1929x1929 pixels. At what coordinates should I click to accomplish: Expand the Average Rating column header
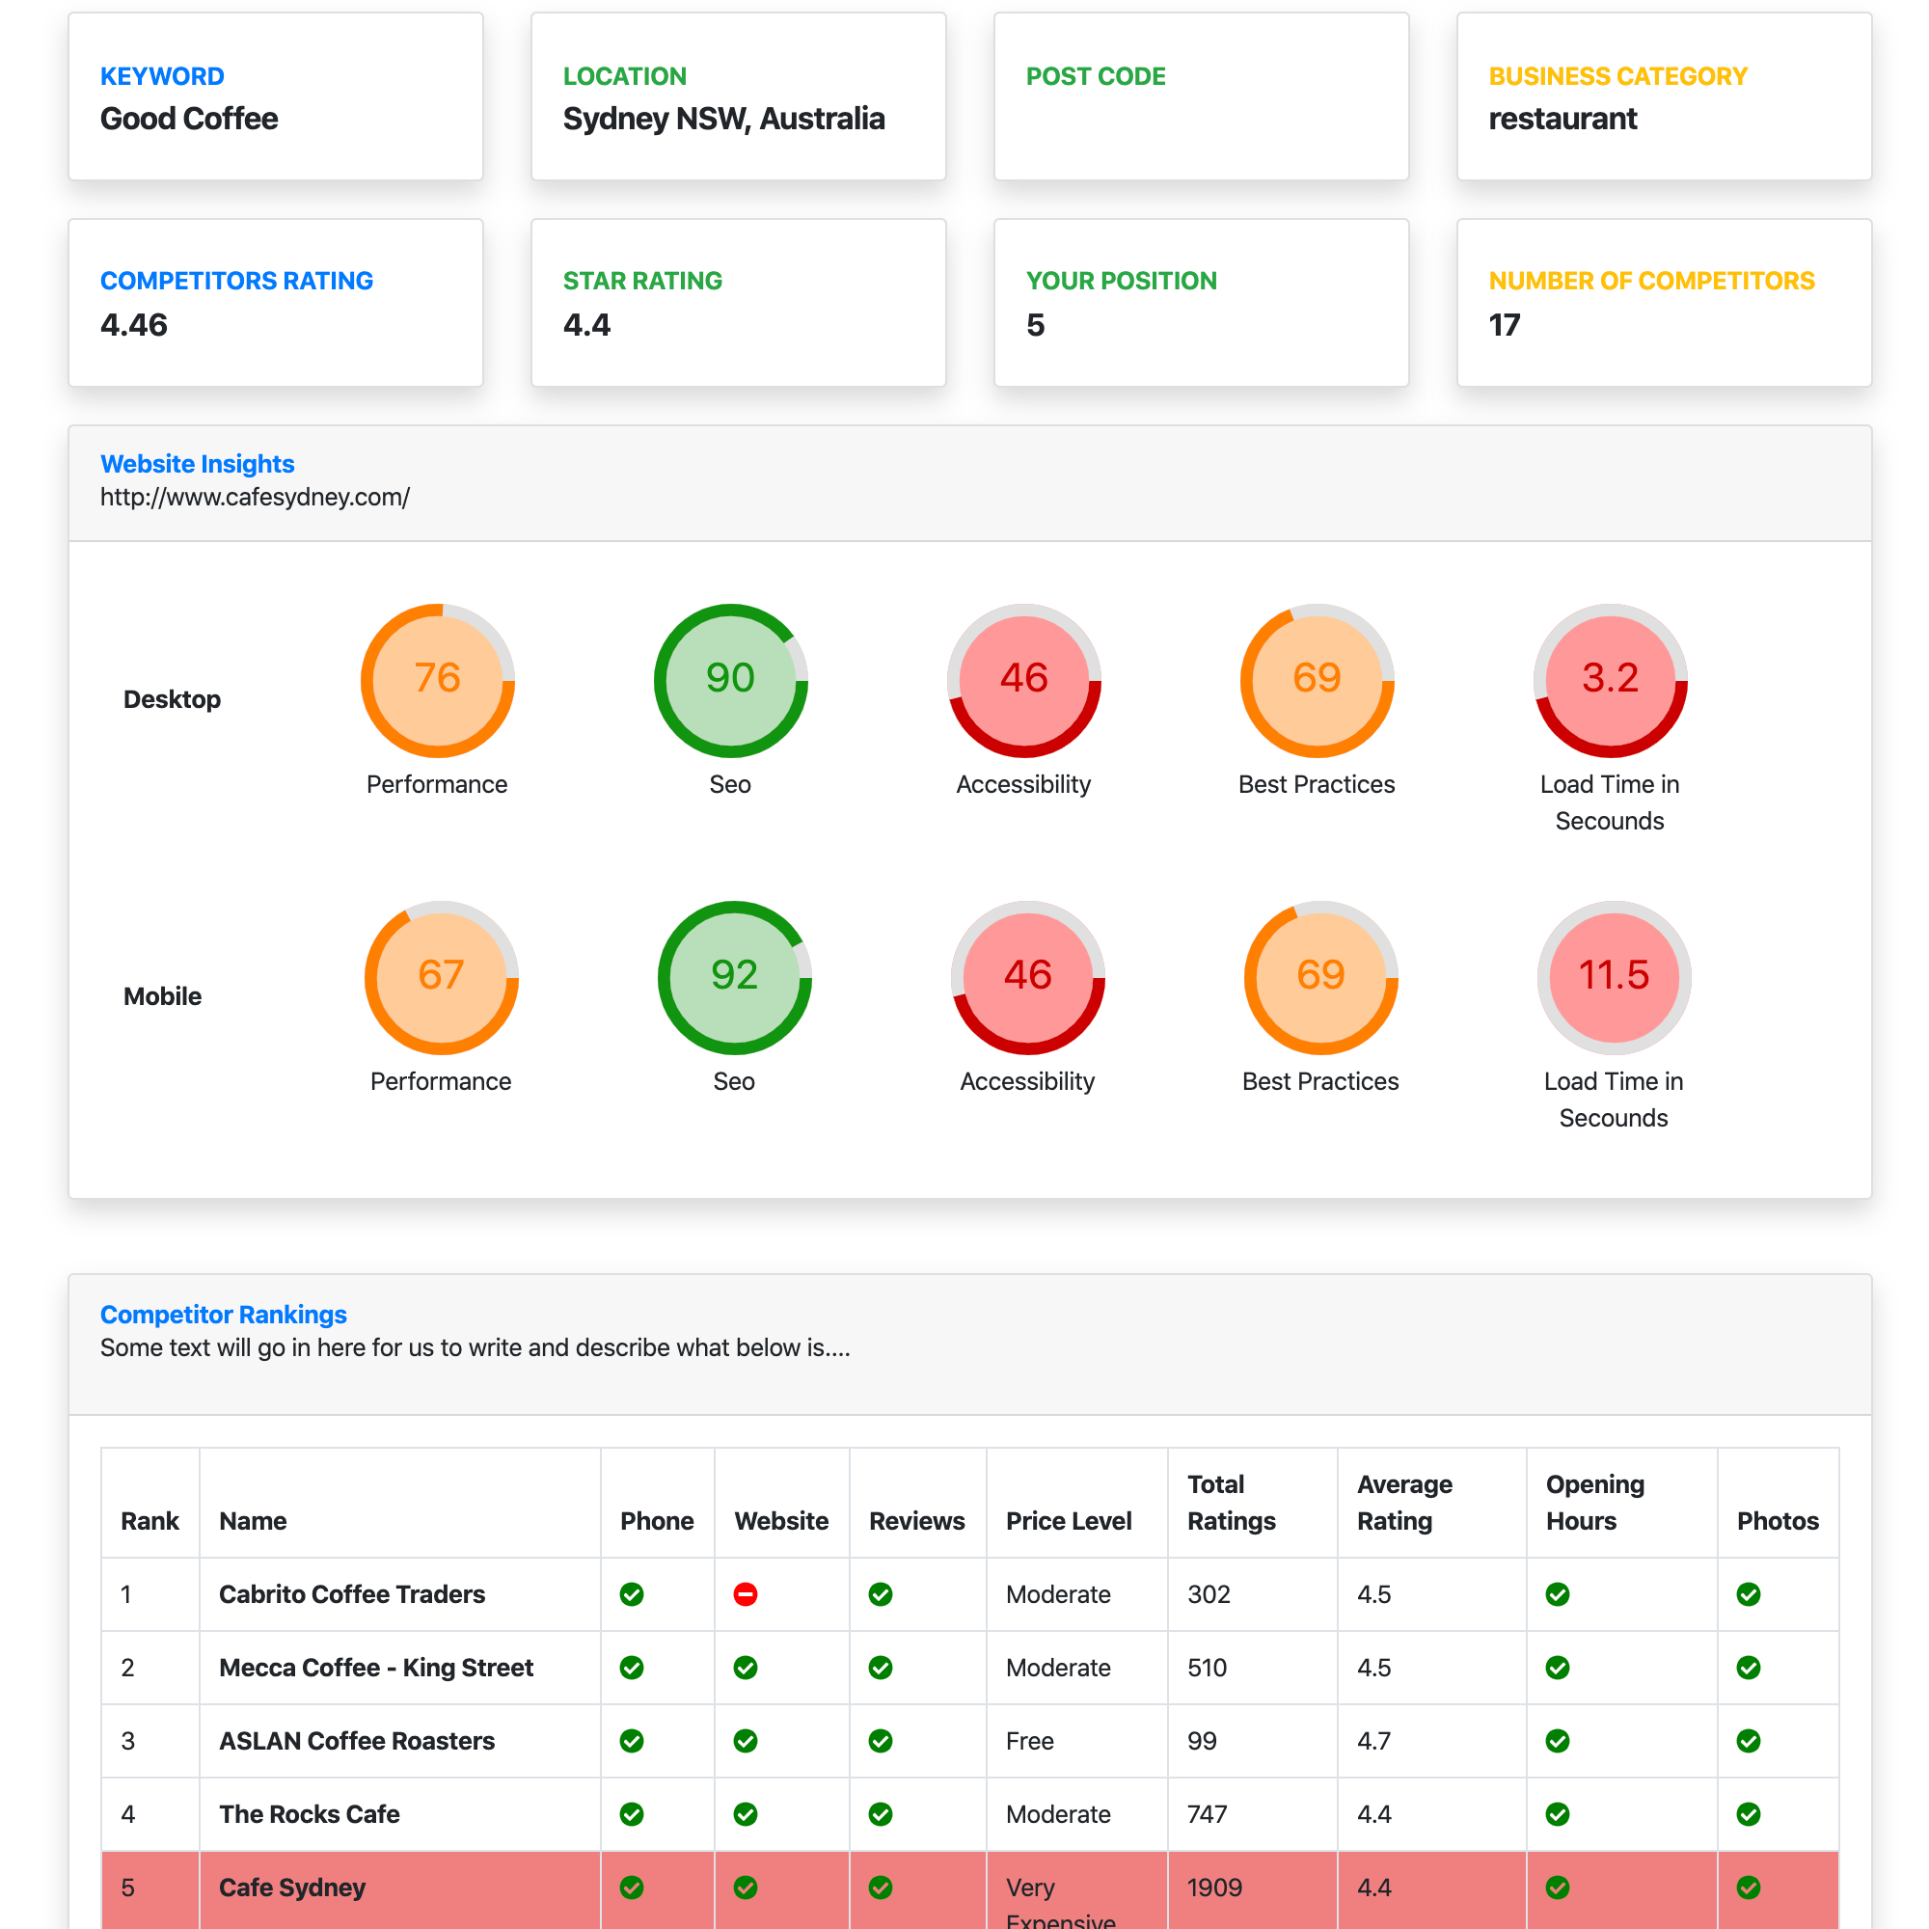[1403, 1503]
